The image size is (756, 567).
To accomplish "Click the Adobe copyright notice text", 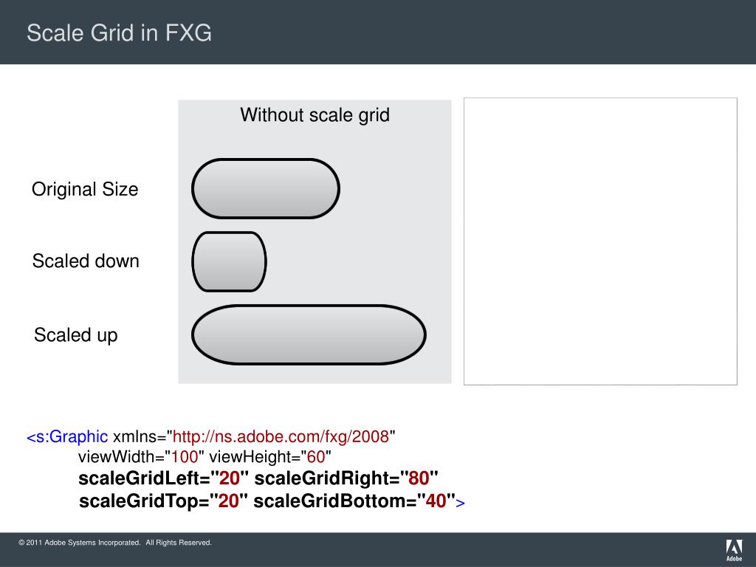I will [x=115, y=543].
